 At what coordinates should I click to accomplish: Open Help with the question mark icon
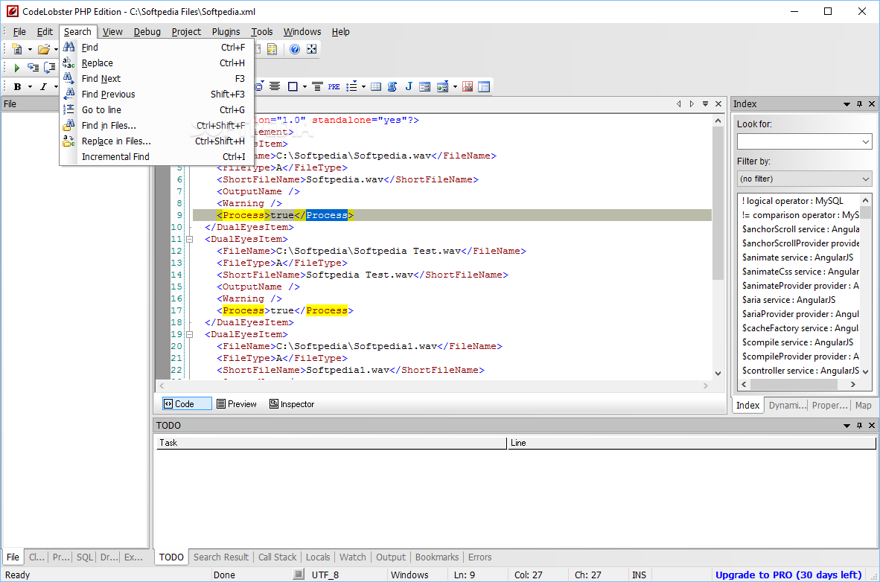point(295,49)
